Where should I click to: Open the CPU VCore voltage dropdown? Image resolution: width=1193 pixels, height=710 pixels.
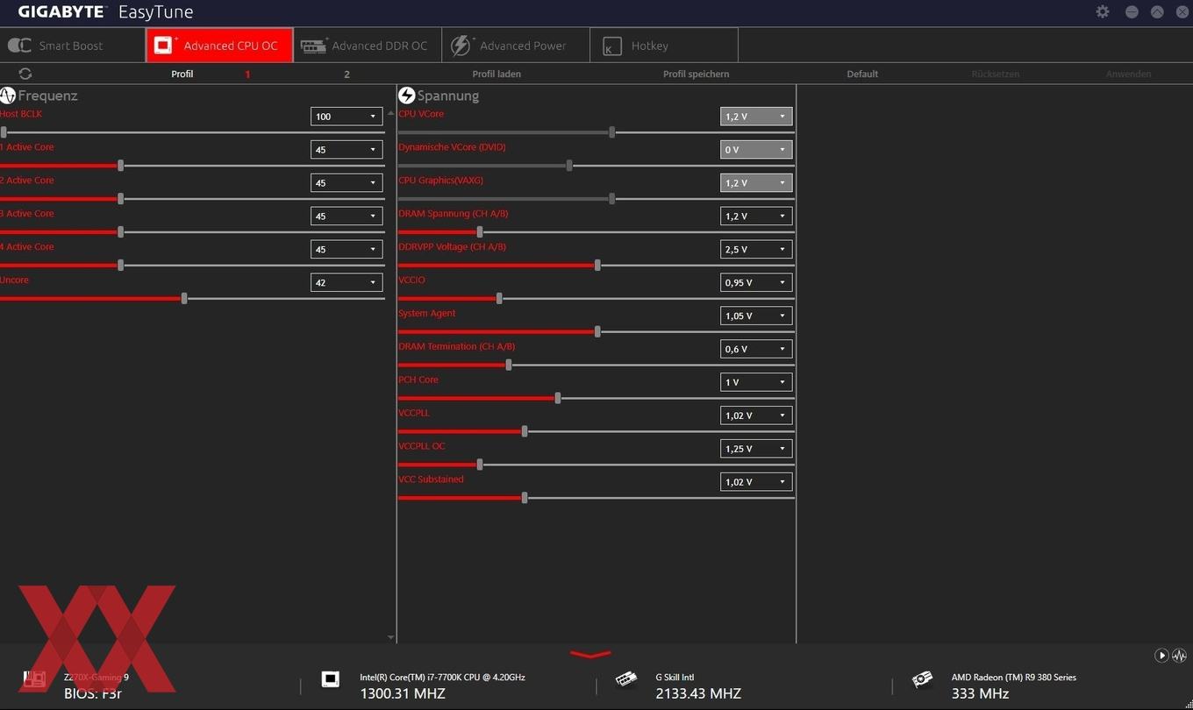click(x=756, y=117)
